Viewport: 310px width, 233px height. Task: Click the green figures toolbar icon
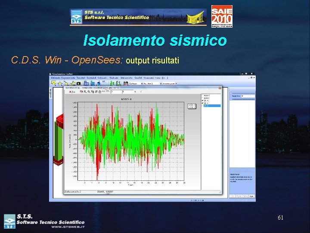(112, 84)
